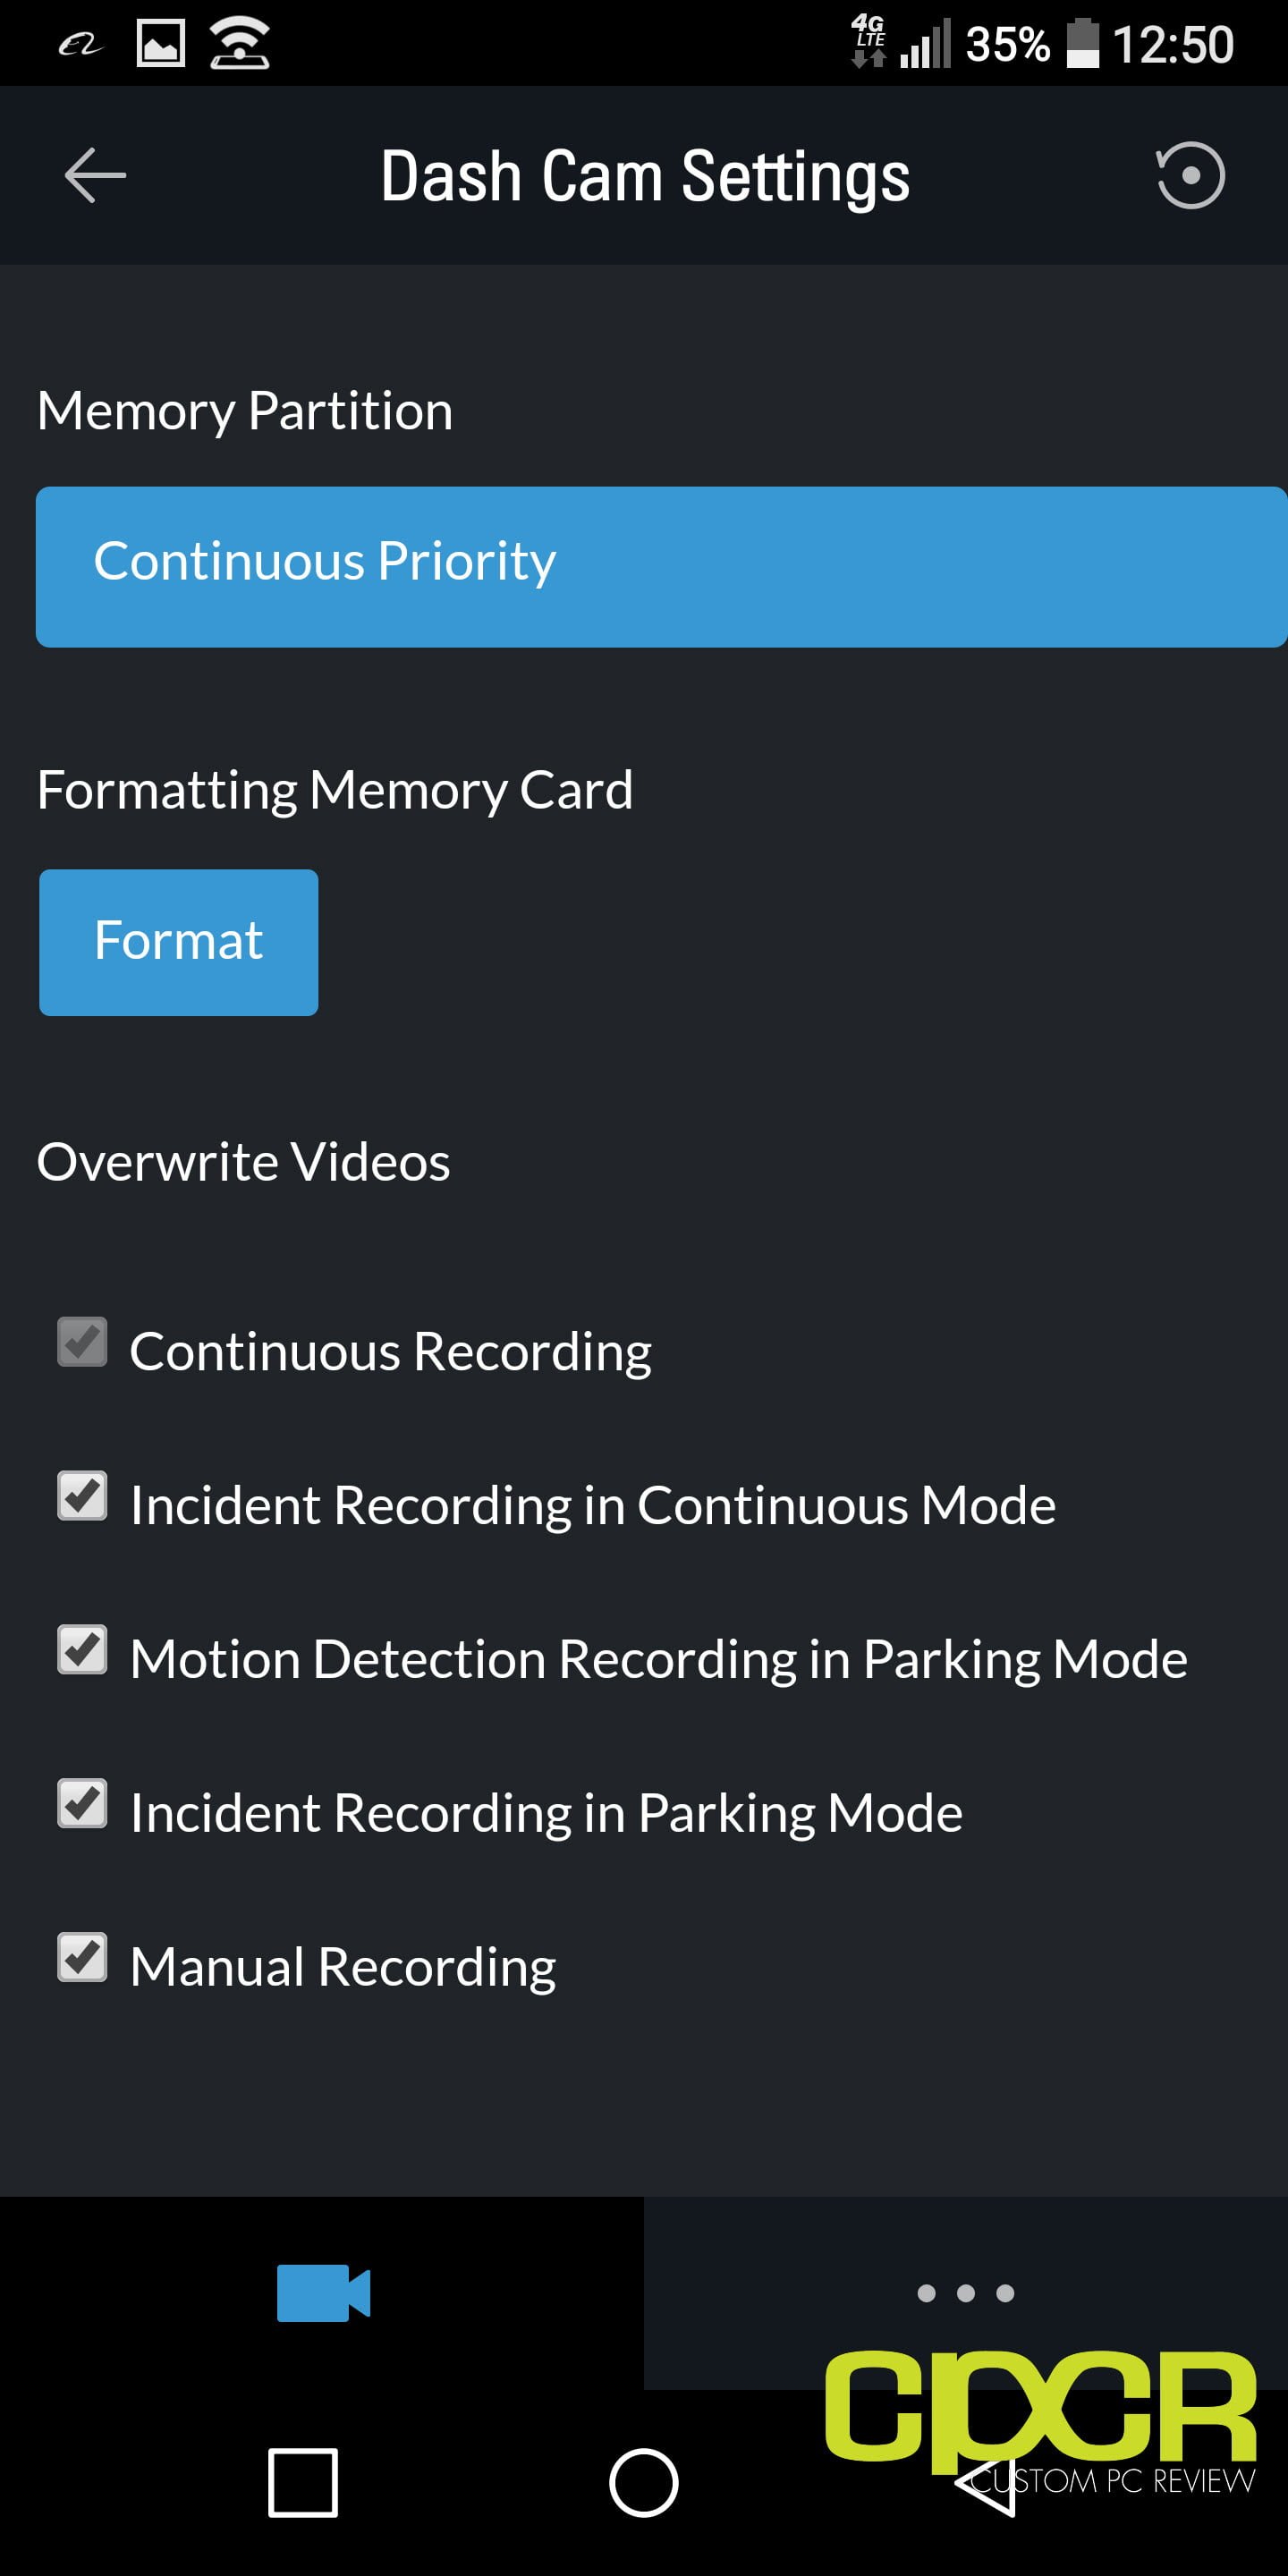
Task: Open the three-dots more tab
Action: [965, 2292]
